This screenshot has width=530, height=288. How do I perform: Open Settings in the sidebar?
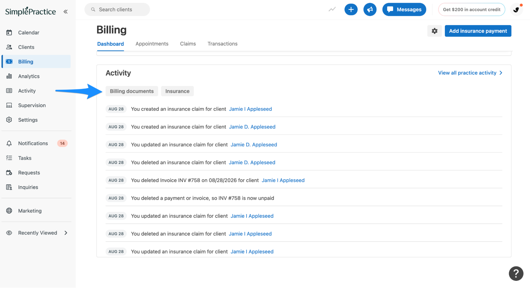coord(28,120)
